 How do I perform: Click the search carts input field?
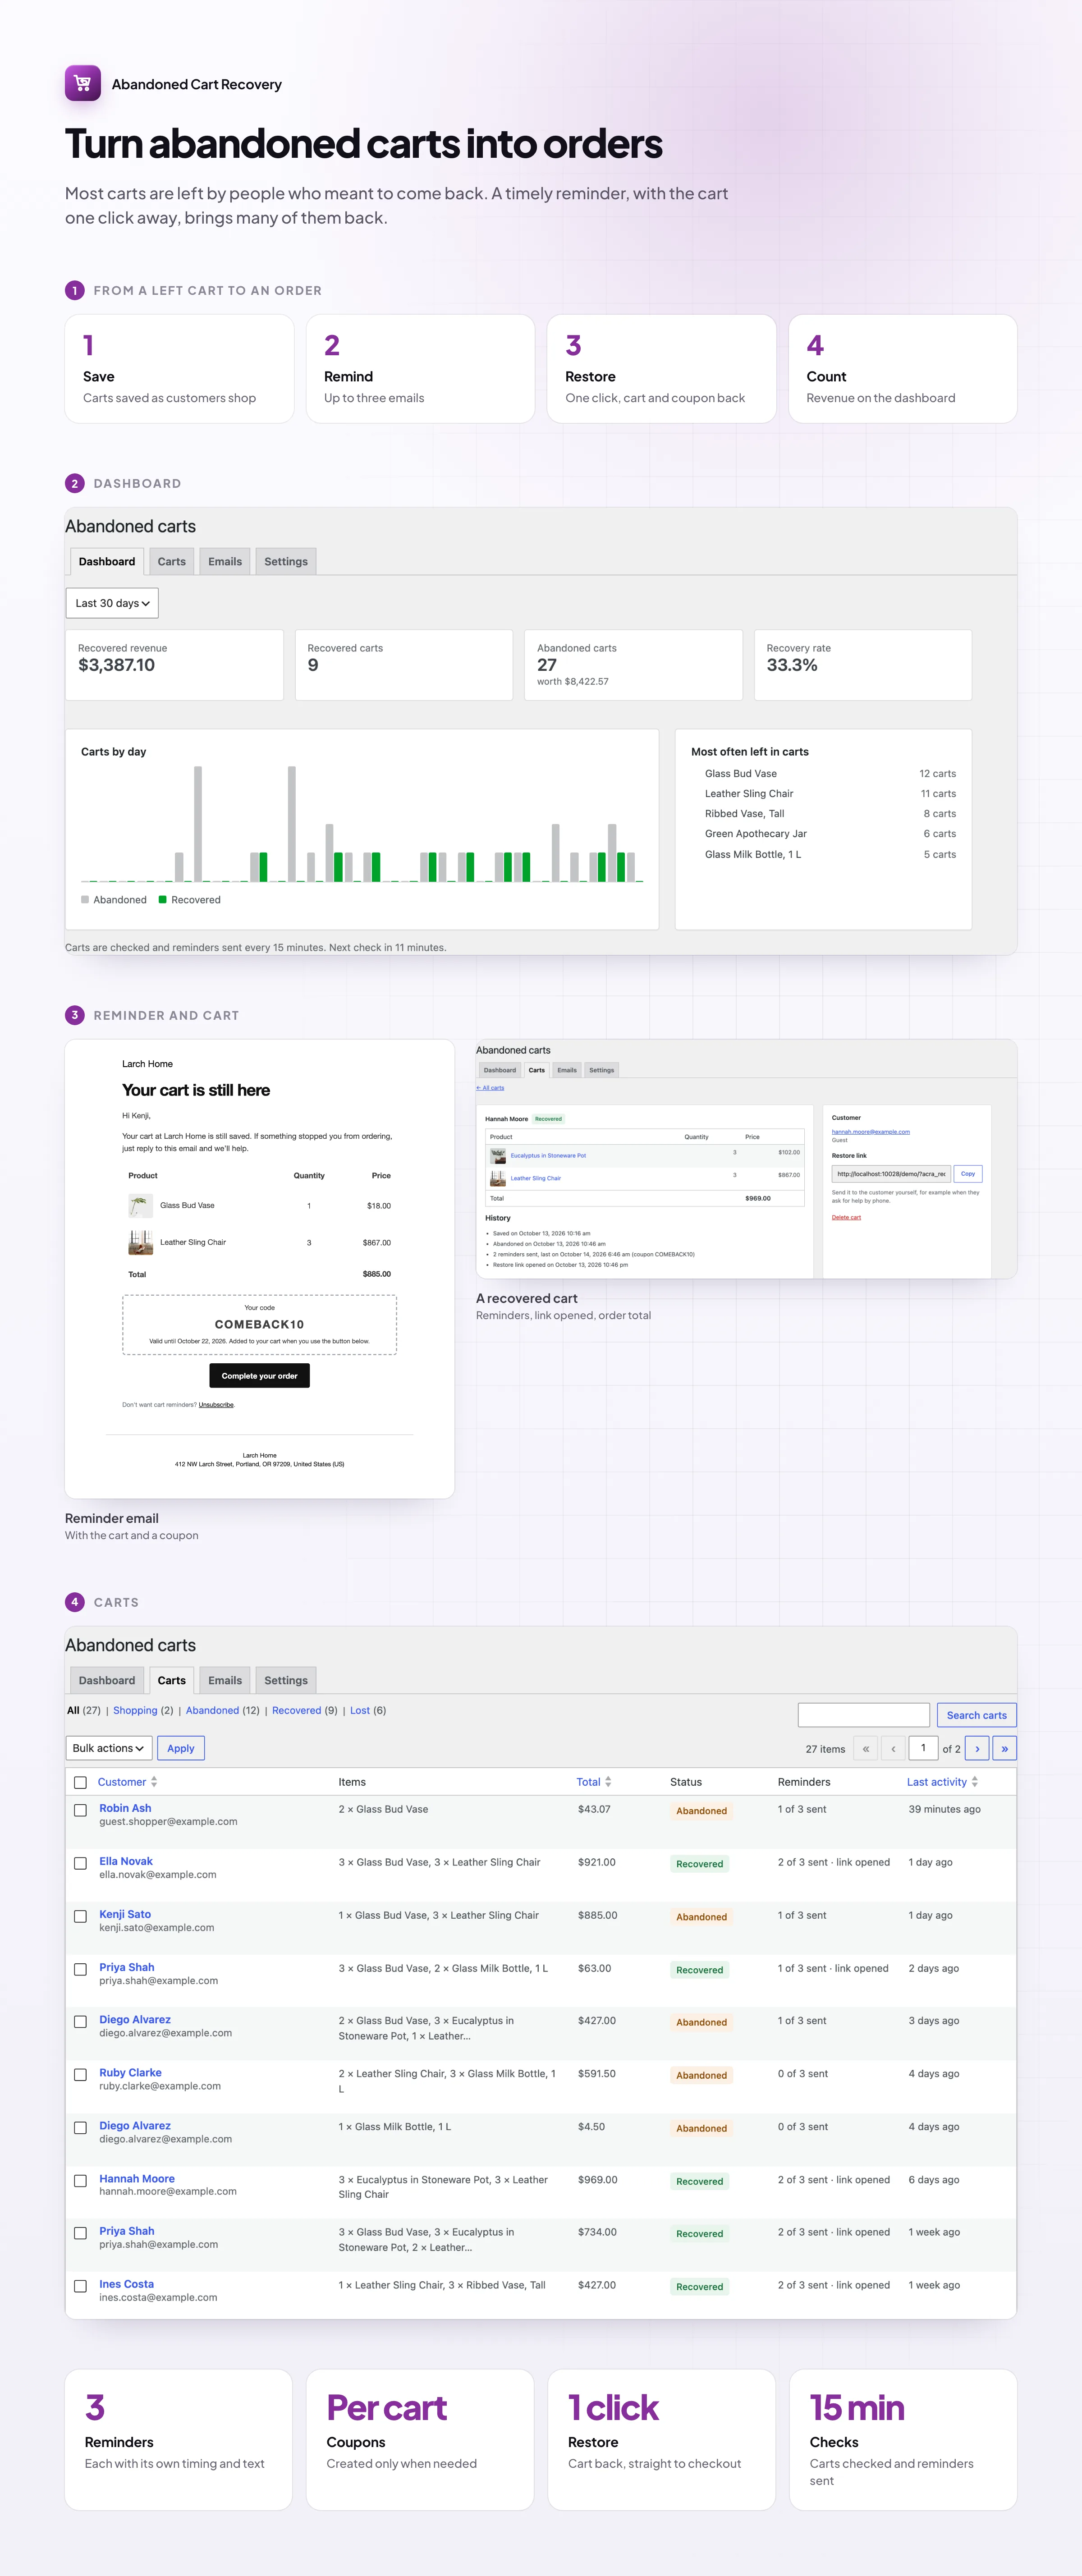[864, 1715]
